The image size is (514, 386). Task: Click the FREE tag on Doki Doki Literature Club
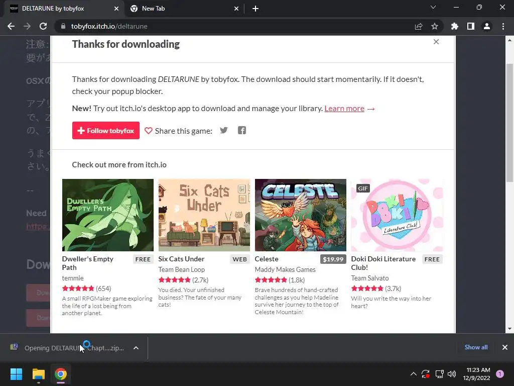click(432, 259)
